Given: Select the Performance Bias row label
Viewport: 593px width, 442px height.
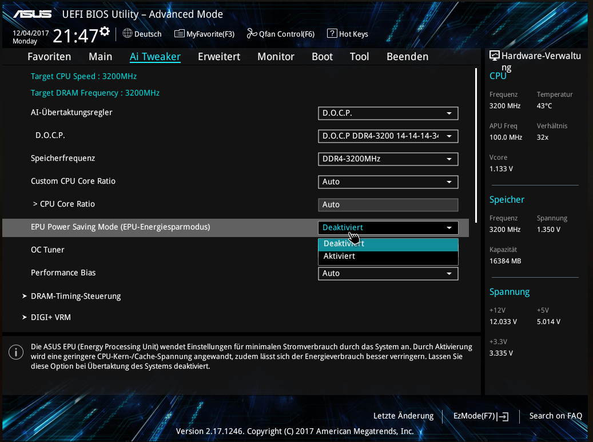Looking at the screenshot, I should coord(63,273).
